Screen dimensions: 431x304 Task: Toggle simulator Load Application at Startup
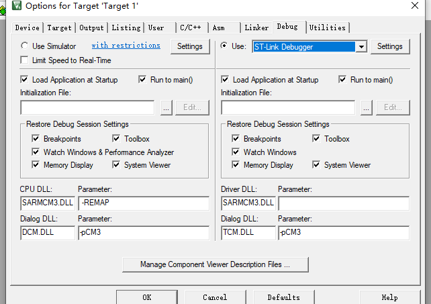pyautogui.click(x=24, y=80)
